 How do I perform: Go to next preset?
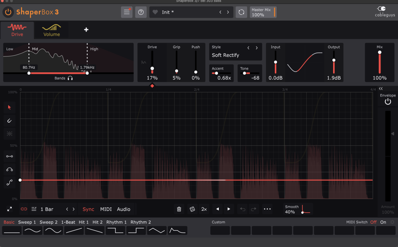pos(228,12)
